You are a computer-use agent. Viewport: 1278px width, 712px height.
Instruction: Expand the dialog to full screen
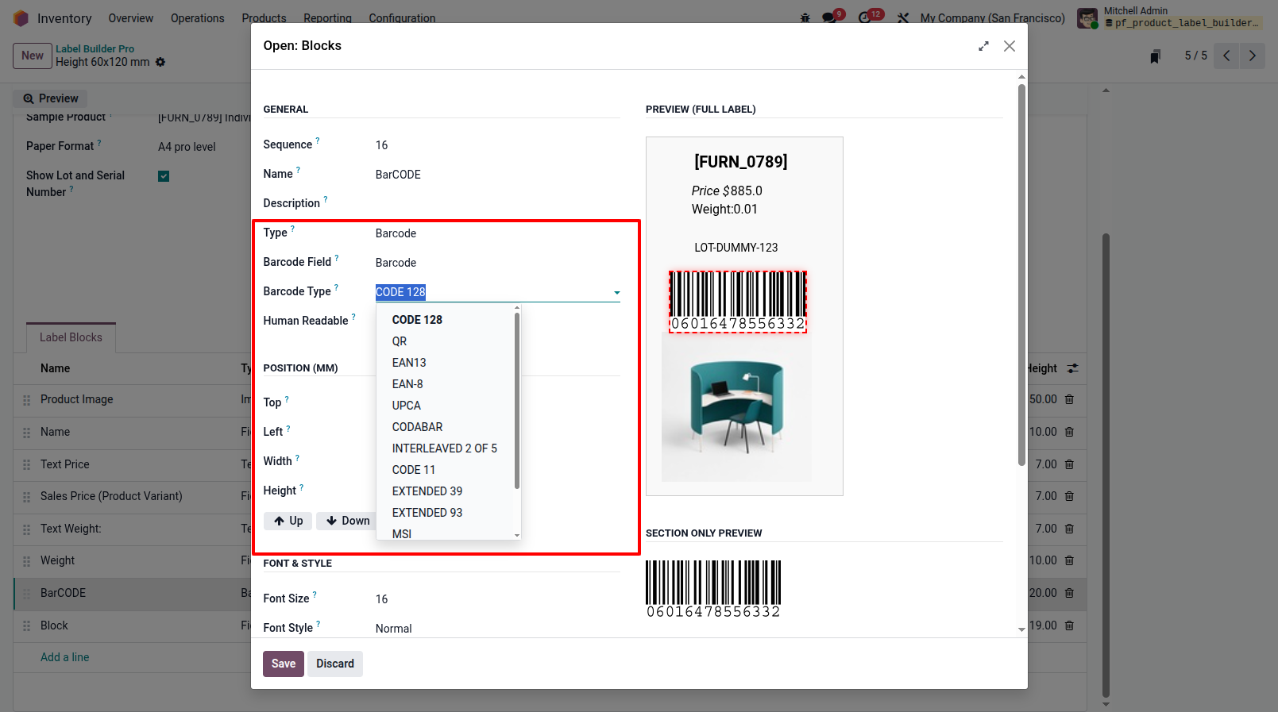[x=983, y=46]
